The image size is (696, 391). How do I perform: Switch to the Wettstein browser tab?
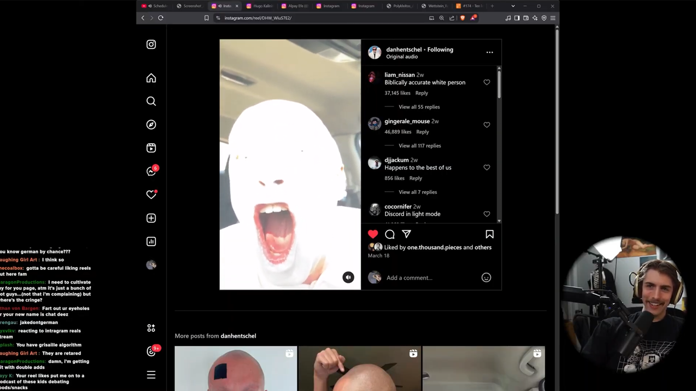tap(438, 6)
